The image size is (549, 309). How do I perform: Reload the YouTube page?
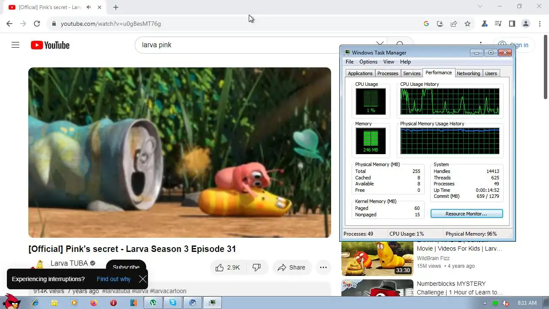point(37,24)
